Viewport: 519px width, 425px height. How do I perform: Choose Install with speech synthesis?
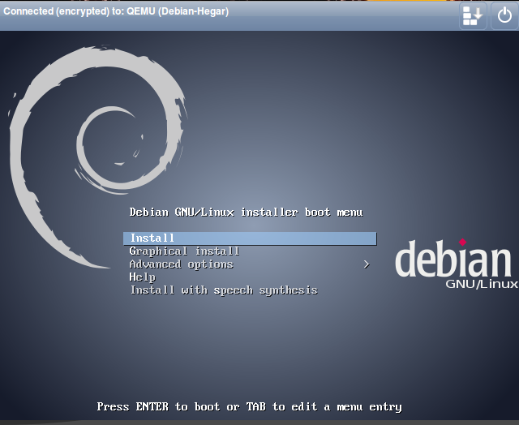[x=224, y=290]
